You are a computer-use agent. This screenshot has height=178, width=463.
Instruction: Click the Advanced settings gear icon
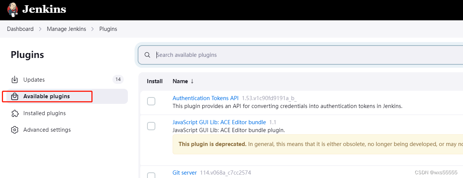[15, 130]
